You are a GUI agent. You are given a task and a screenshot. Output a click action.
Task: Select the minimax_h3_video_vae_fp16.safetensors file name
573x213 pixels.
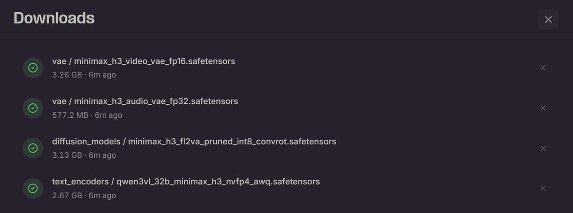pos(155,61)
